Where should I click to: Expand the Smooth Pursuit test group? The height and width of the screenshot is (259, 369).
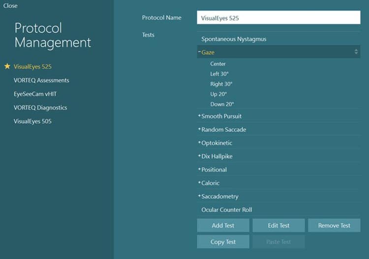199,115
